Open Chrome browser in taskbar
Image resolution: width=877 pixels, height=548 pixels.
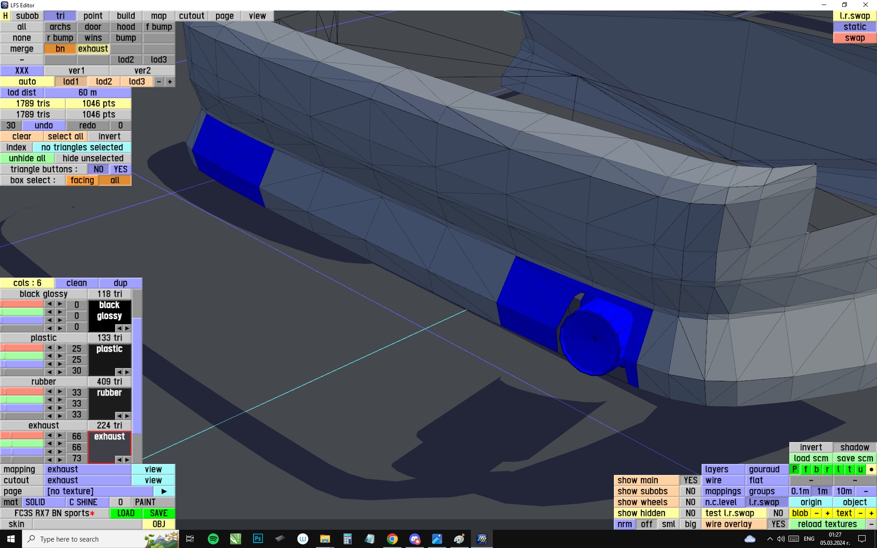pos(392,539)
